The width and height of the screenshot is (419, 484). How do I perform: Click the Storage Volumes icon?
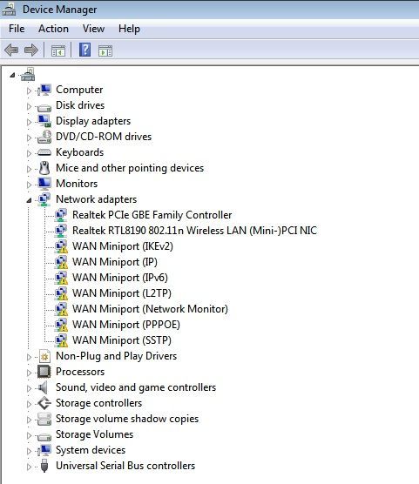44,437
